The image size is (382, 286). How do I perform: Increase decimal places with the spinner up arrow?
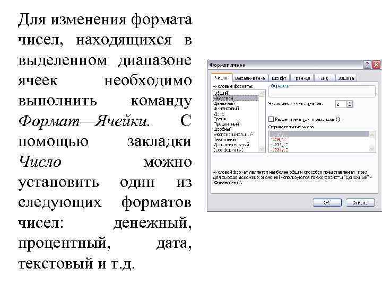[x=350, y=102]
